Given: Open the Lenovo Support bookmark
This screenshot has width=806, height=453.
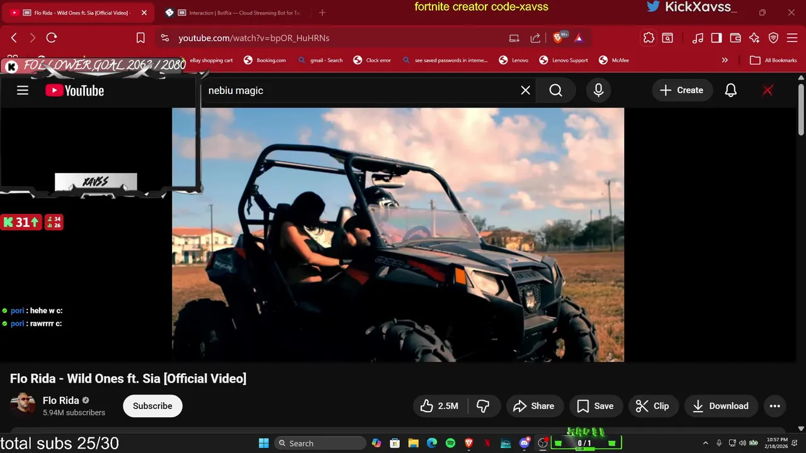Looking at the screenshot, I should (564, 60).
